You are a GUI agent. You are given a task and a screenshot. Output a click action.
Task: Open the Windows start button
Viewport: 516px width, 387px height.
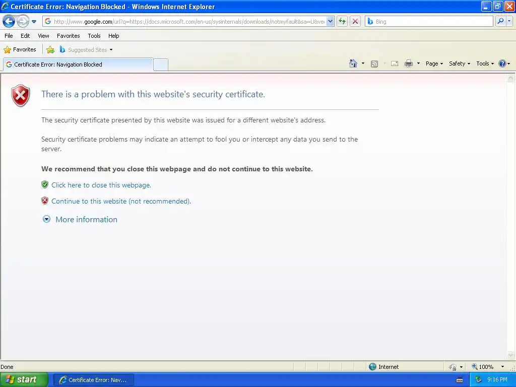(24, 380)
